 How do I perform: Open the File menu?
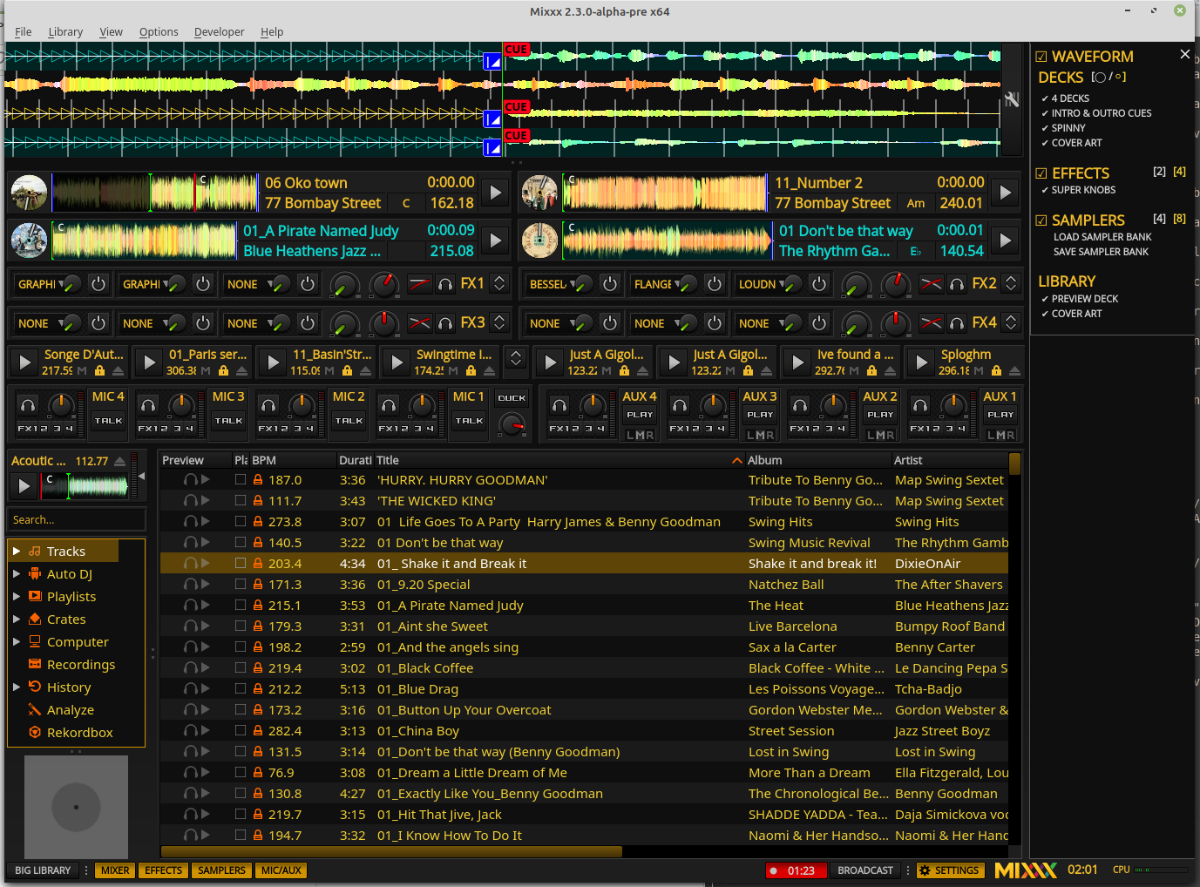(x=24, y=32)
